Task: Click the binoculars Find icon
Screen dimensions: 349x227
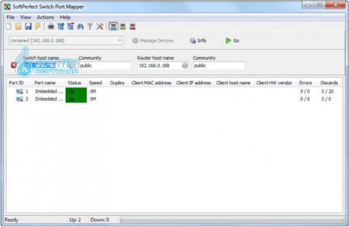Action: 80,27
